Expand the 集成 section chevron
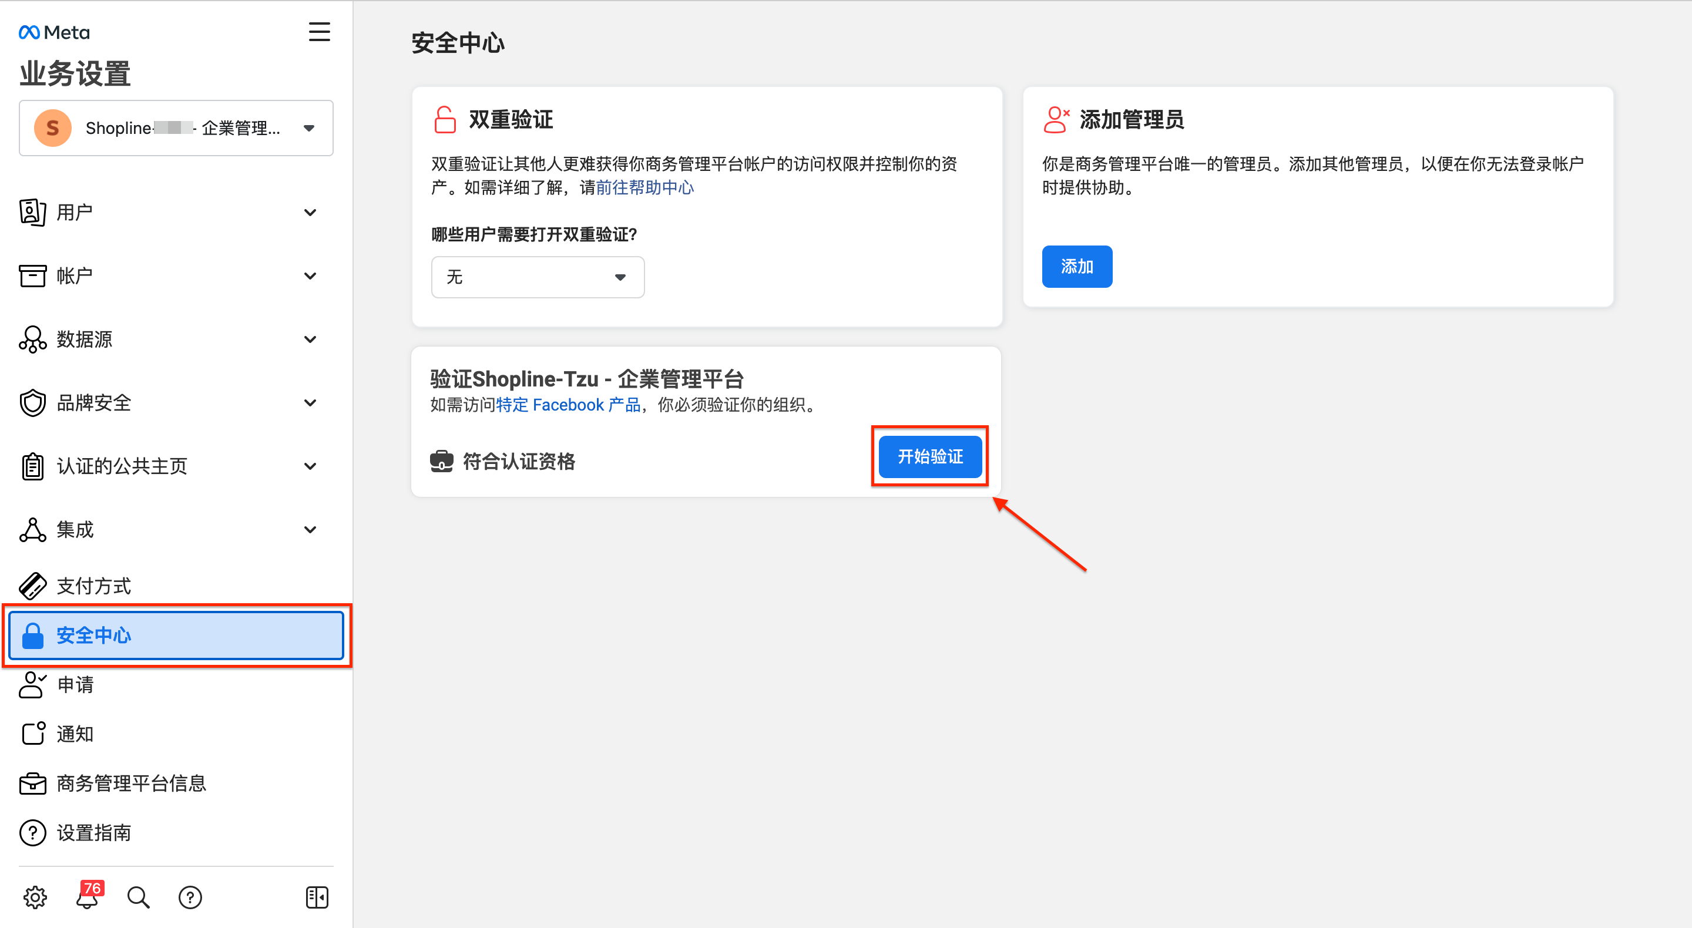 tap(310, 529)
